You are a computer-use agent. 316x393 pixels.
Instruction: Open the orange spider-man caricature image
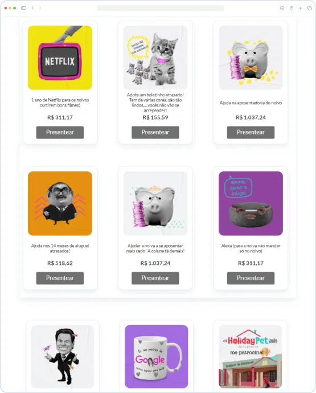(60, 203)
